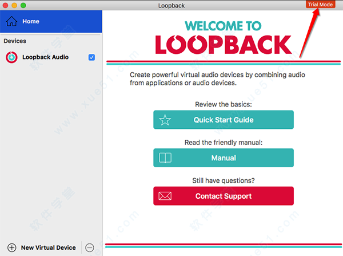Screen dimensions: 343x256
Task: Click the minus icon to remove the device
Action: point(90,247)
